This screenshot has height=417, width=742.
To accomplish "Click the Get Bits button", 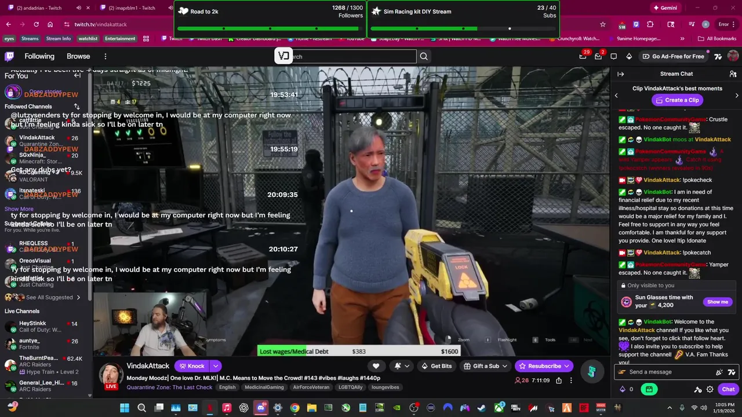I will click(437, 366).
